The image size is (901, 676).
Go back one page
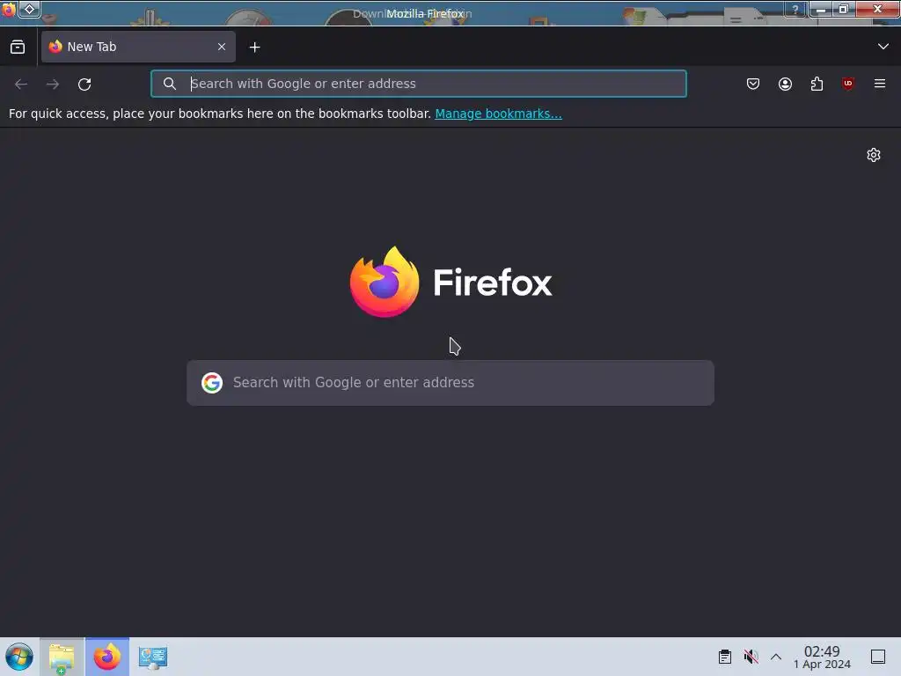tap(21, 84)
